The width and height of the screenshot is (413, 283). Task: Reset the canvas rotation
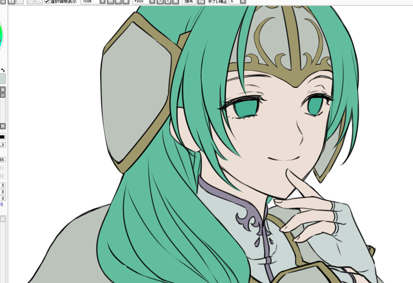[175, 2]
